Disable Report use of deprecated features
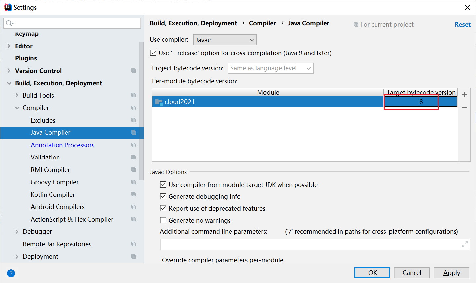The width and height of the screenshot is (476, 283). (163, 208)
